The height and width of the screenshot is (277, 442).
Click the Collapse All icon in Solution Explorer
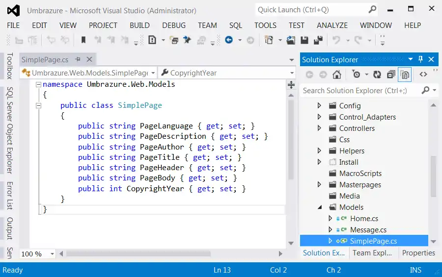tap(391, 75)
